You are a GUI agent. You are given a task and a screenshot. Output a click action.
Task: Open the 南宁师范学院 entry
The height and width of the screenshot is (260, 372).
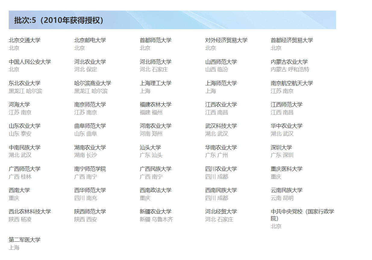tap(90, 169)
